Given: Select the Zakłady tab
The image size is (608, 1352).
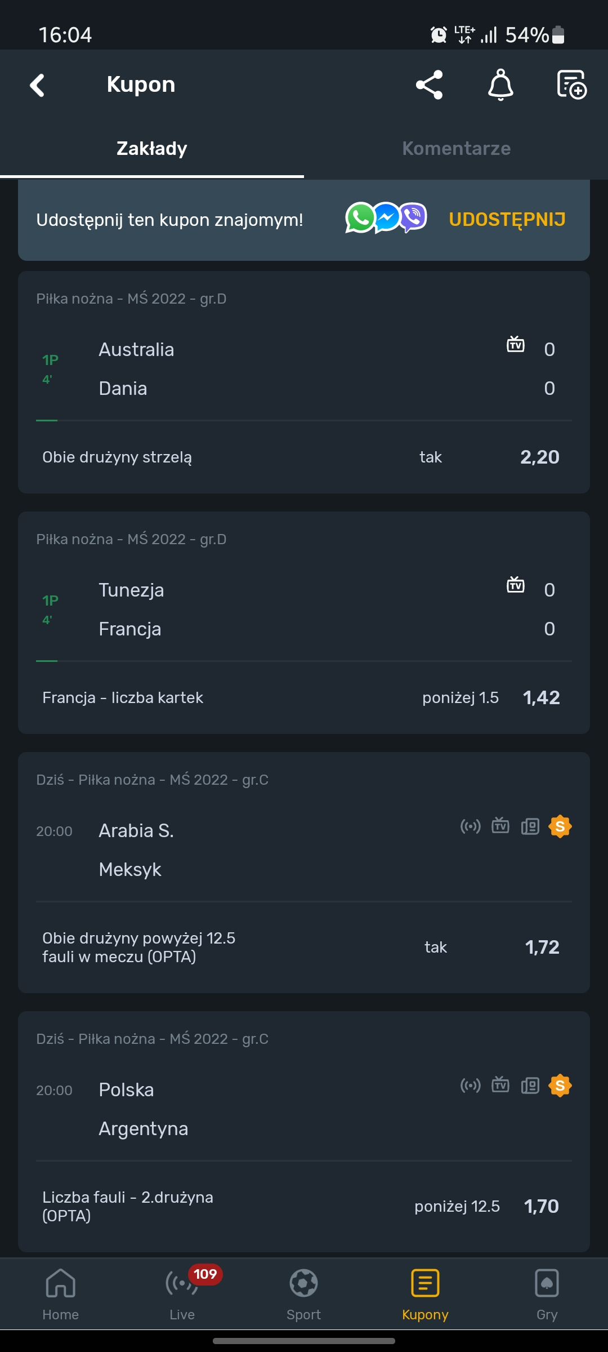Looking at the screenshot, I should coord(152,149).
